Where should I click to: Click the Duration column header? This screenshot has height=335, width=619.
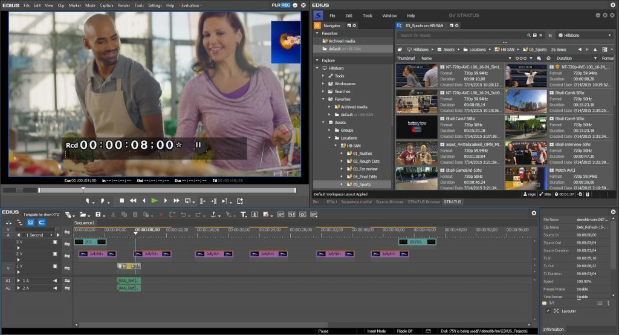click(x=564, y=59)
